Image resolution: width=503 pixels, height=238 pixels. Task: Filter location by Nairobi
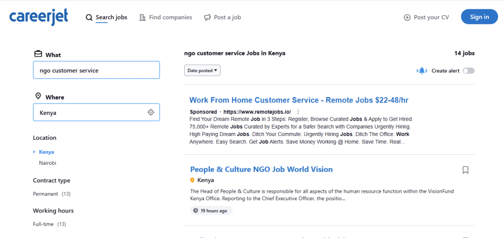[x=48, y=163]
